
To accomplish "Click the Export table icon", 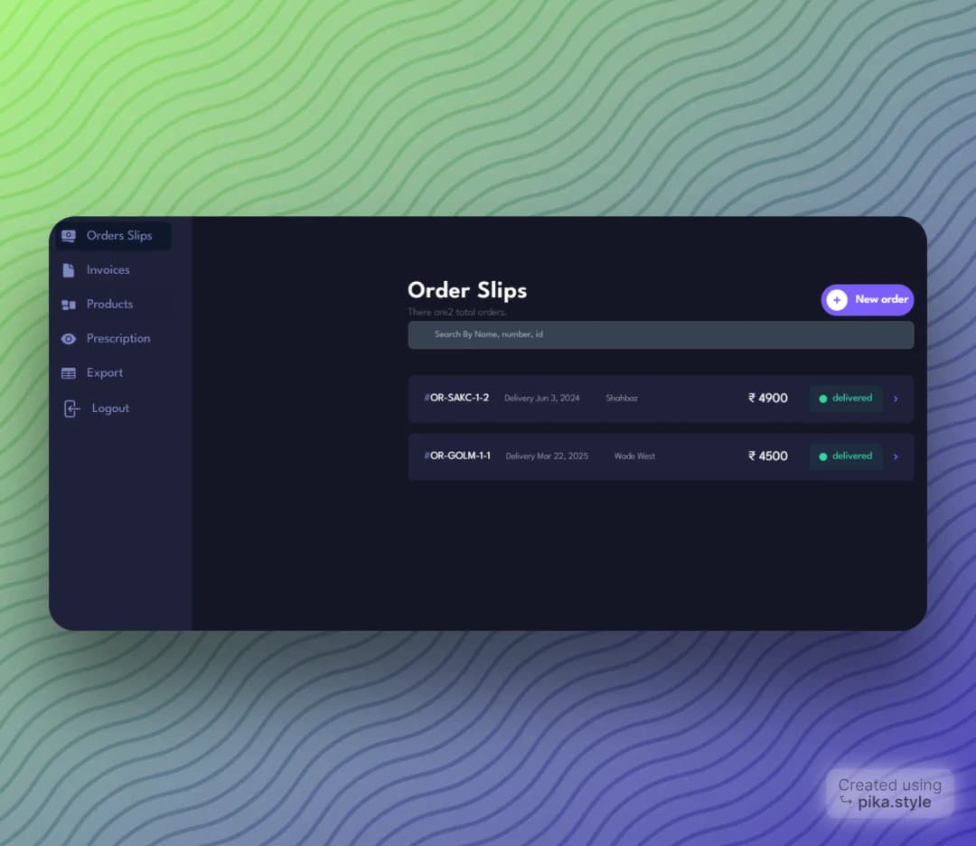I will point(69,373).
